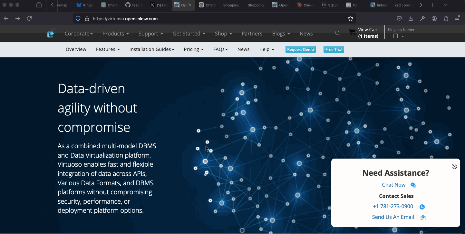
Task: Open the site search magnifier icon
Action: coord(337,33)
